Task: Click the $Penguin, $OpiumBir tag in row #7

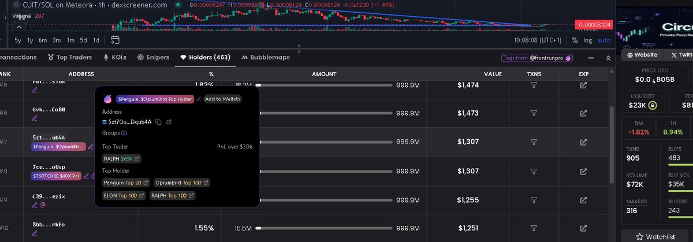Action: tap(58, 147)
